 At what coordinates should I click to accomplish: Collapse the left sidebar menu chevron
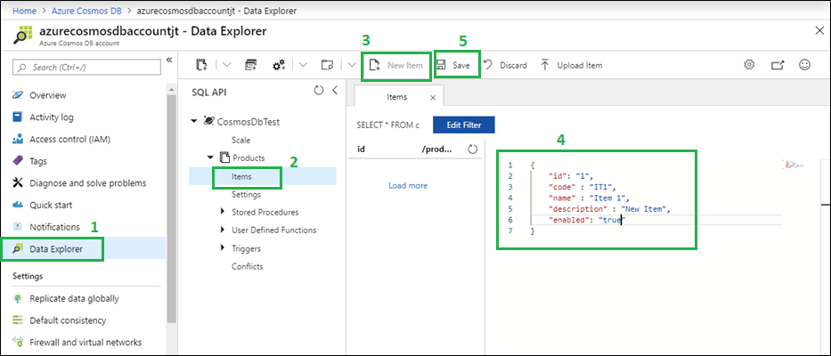tap(169, 60)
